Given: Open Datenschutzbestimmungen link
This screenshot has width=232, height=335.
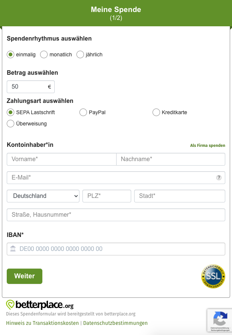Looking at the screenshot, I should 115,323.
